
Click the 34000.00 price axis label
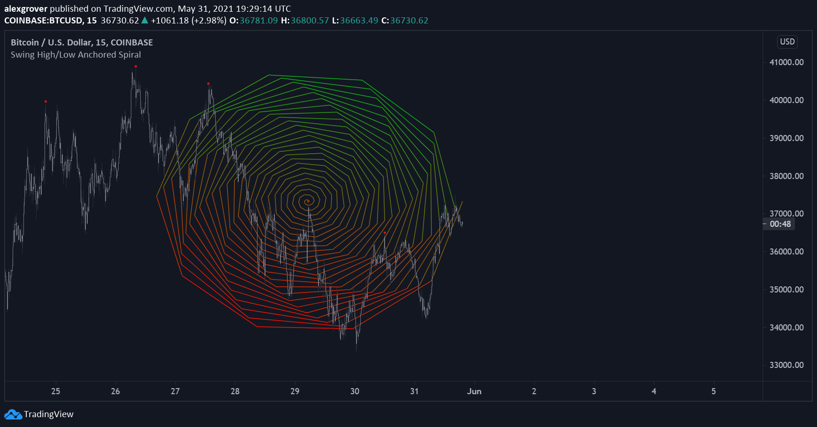click(x=787, y=328)
